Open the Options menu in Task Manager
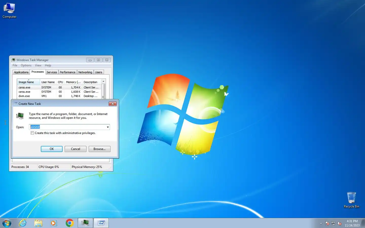Image resolution: width=365 pixels, height=228 pixels. 26,65
